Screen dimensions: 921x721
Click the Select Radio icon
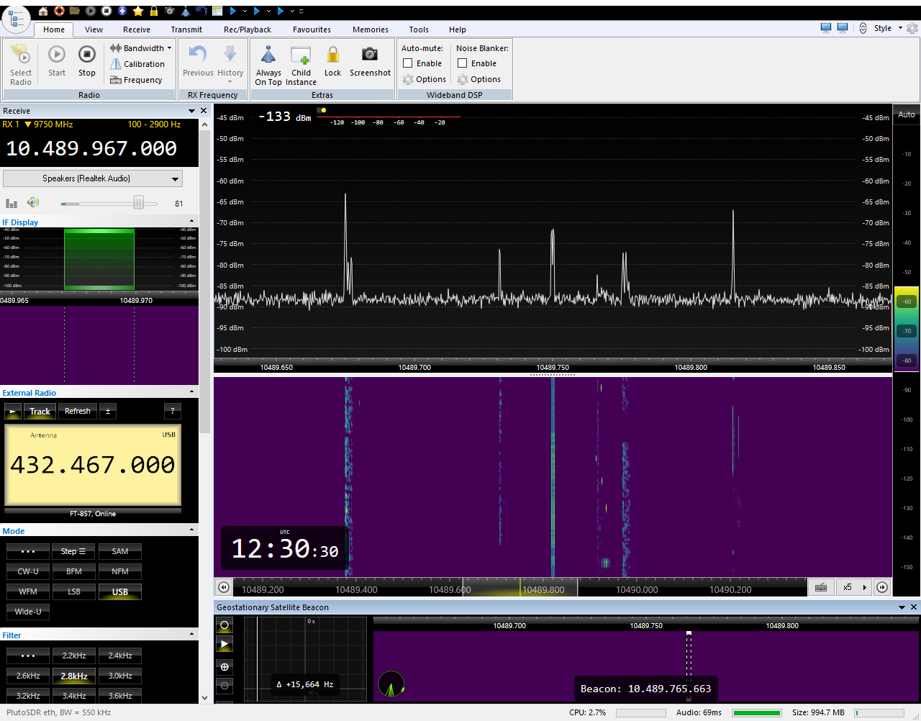click(21, 55)
